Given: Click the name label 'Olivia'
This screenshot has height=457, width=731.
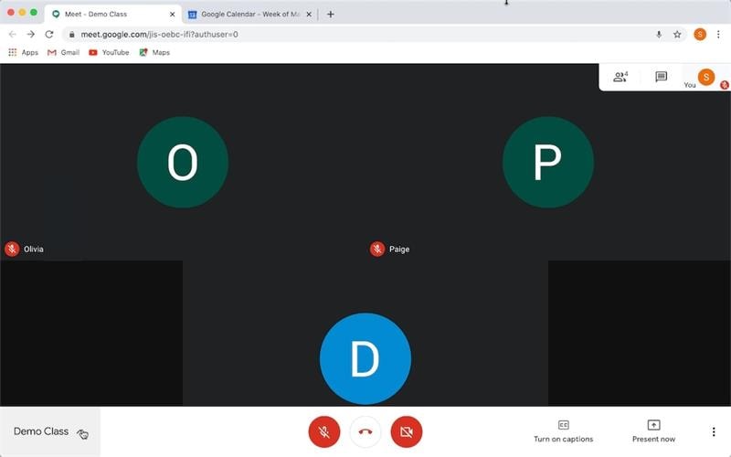Looking at the screenshot, I should click(34, 249).
